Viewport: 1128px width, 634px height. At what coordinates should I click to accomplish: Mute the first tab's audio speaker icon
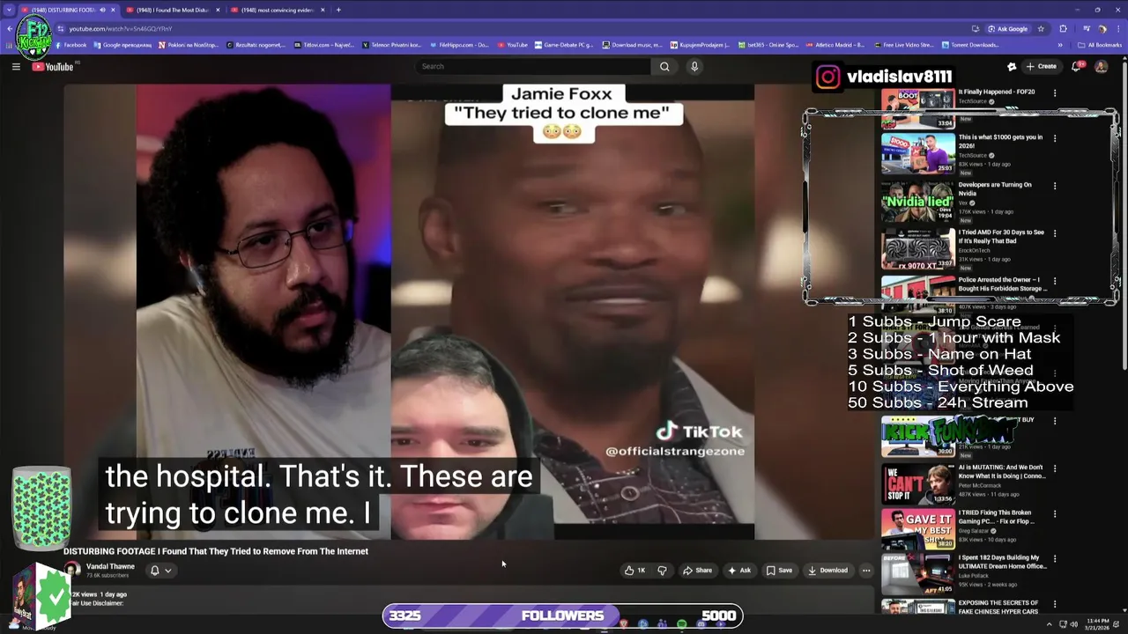[102, 10]
